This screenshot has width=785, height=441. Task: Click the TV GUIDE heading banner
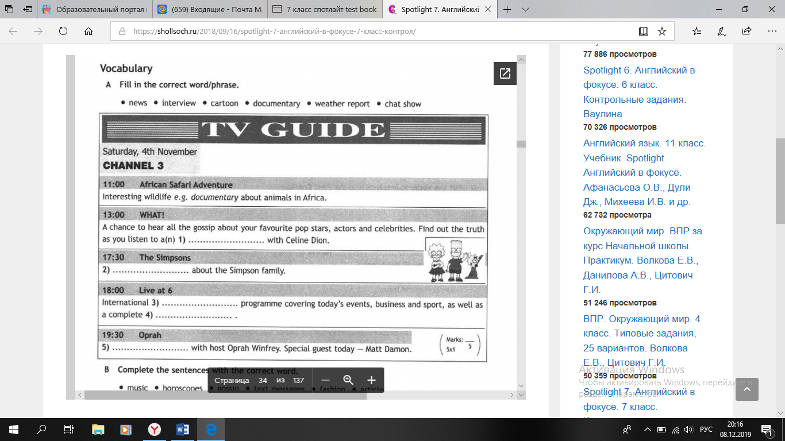[x=293, y=130]
